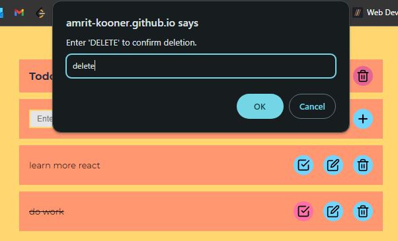398x241 pixels.
Task: Uncheck the completed 'do work' todo
Action: coord(303,211)
